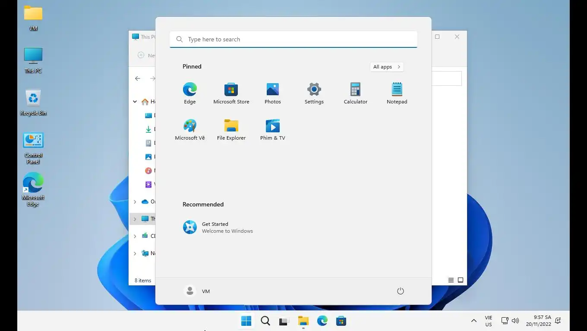Screen dimensions: 587x331
Task: Click the power button in Start menu
Action: 401,291
